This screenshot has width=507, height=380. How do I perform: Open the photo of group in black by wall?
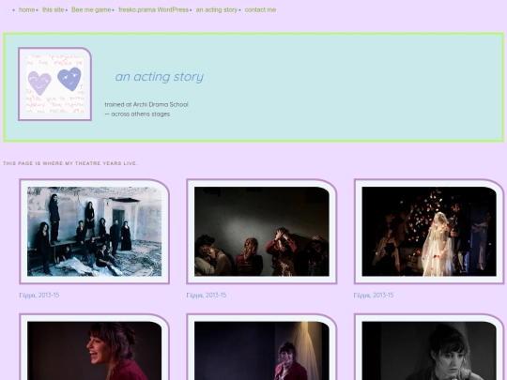95,232
